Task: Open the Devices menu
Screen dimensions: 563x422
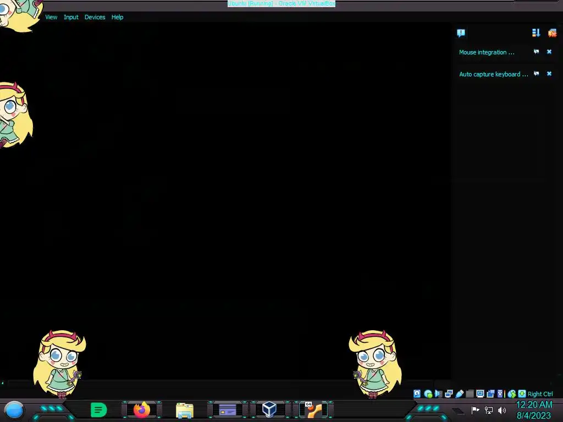Action: click(95, 17)
